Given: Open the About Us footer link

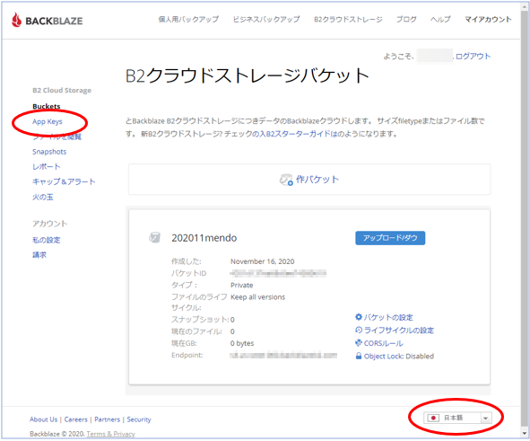Looking at the screenshot, I should coord(44,419).
